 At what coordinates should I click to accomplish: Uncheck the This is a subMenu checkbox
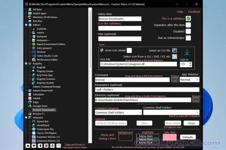pyautogui.click(x=188, y=18)
